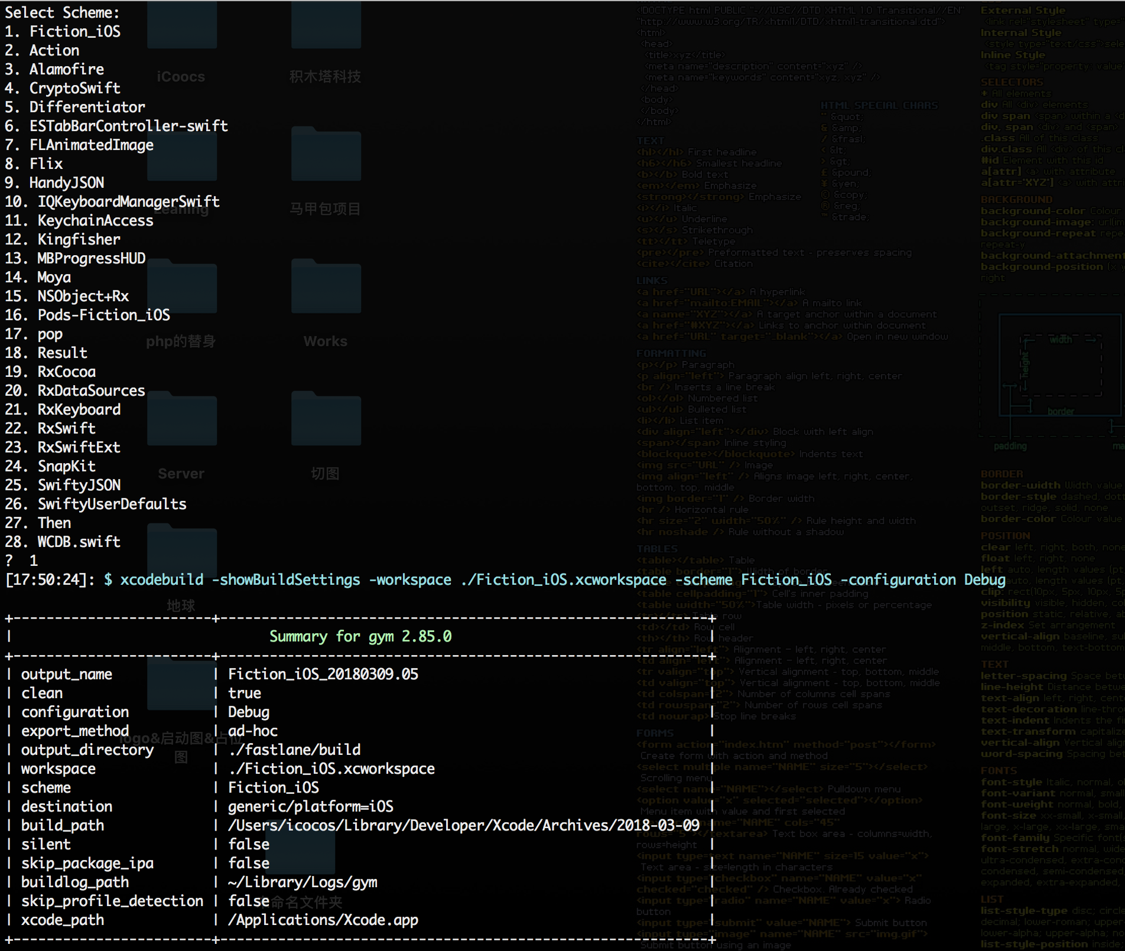Click the 'skip_profile_detection' row label
The width and height of the screenshot is (1125, 951).
112,901
